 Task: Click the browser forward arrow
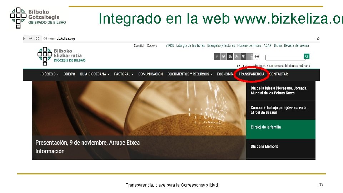tap(31, 38)
